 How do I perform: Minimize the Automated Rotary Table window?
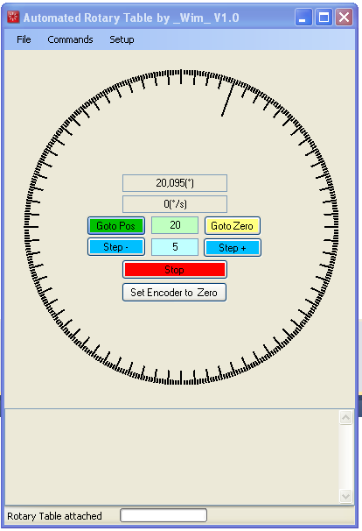pos(303,18)
